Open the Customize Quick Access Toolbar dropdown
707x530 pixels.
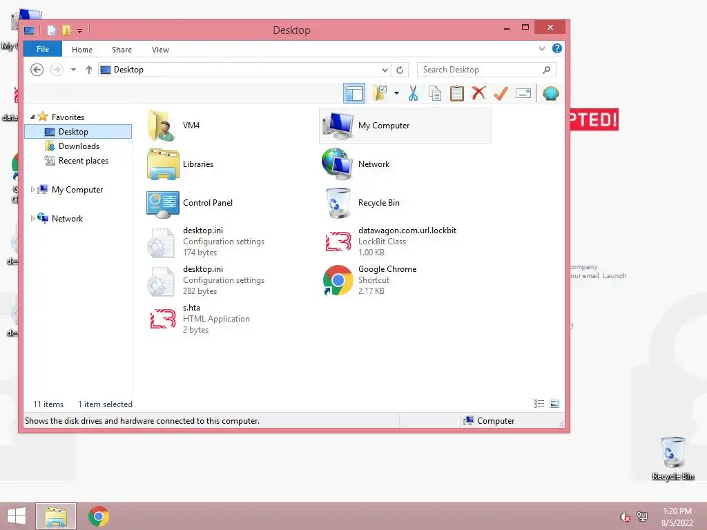tap(79, 30)
